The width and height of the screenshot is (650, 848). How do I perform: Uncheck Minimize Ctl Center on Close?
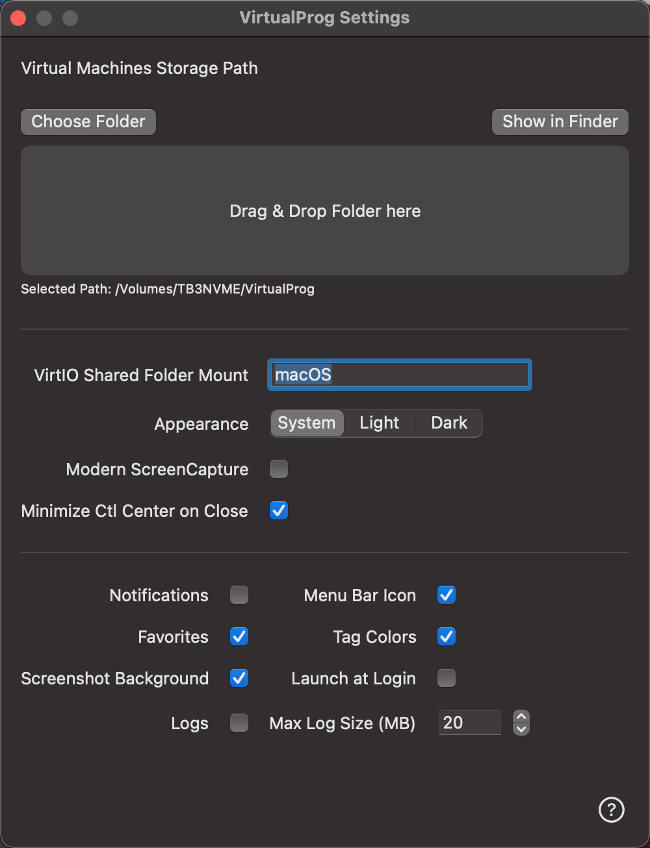click(x=279, y=510)
